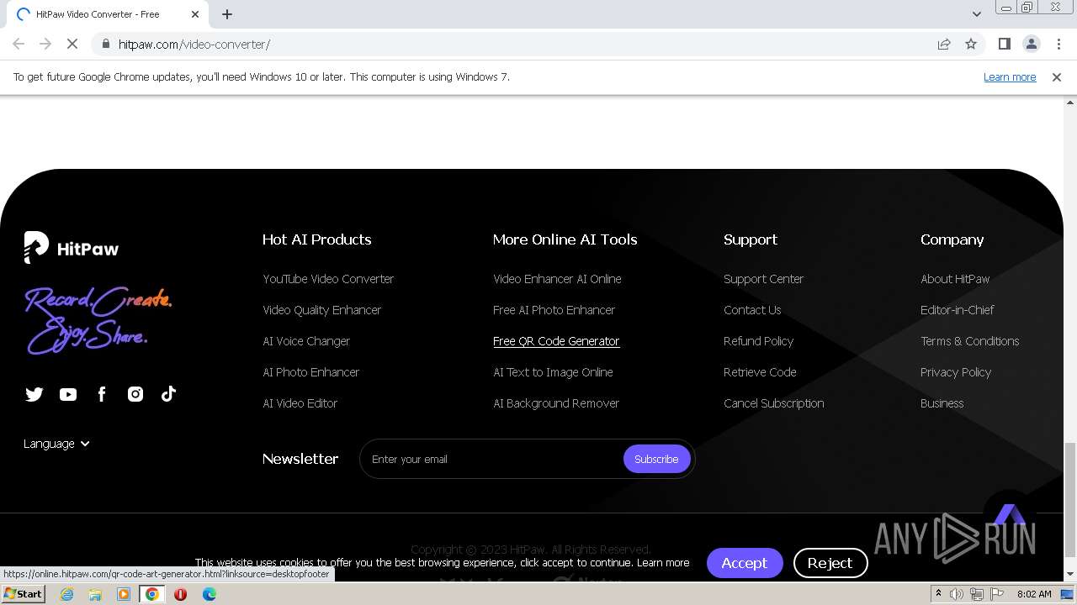Open Action Center flag in tray
Screen dimensions: 1077x605
[x=998, y=594]
